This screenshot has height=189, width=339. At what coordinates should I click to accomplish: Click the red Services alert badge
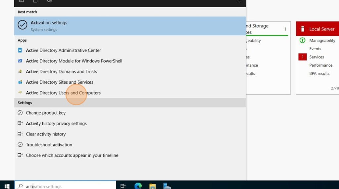pyautogui.click(x=303, y=57)
